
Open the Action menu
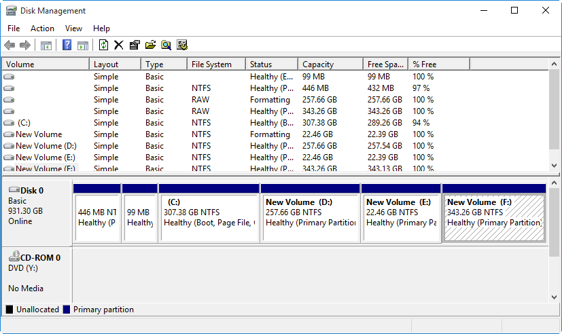(42, 29)
